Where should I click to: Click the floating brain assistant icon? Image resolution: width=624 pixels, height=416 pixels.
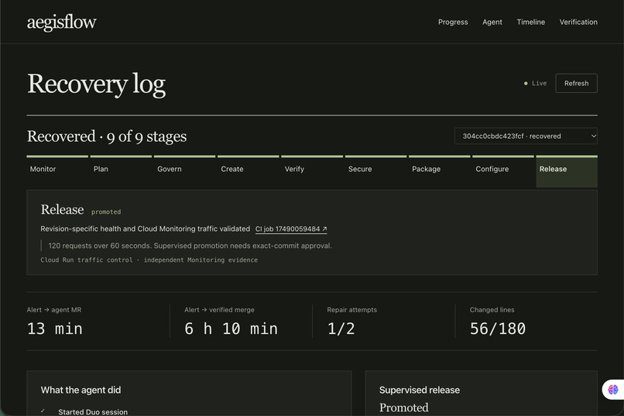pyautogui.click(x=613, y=390)
